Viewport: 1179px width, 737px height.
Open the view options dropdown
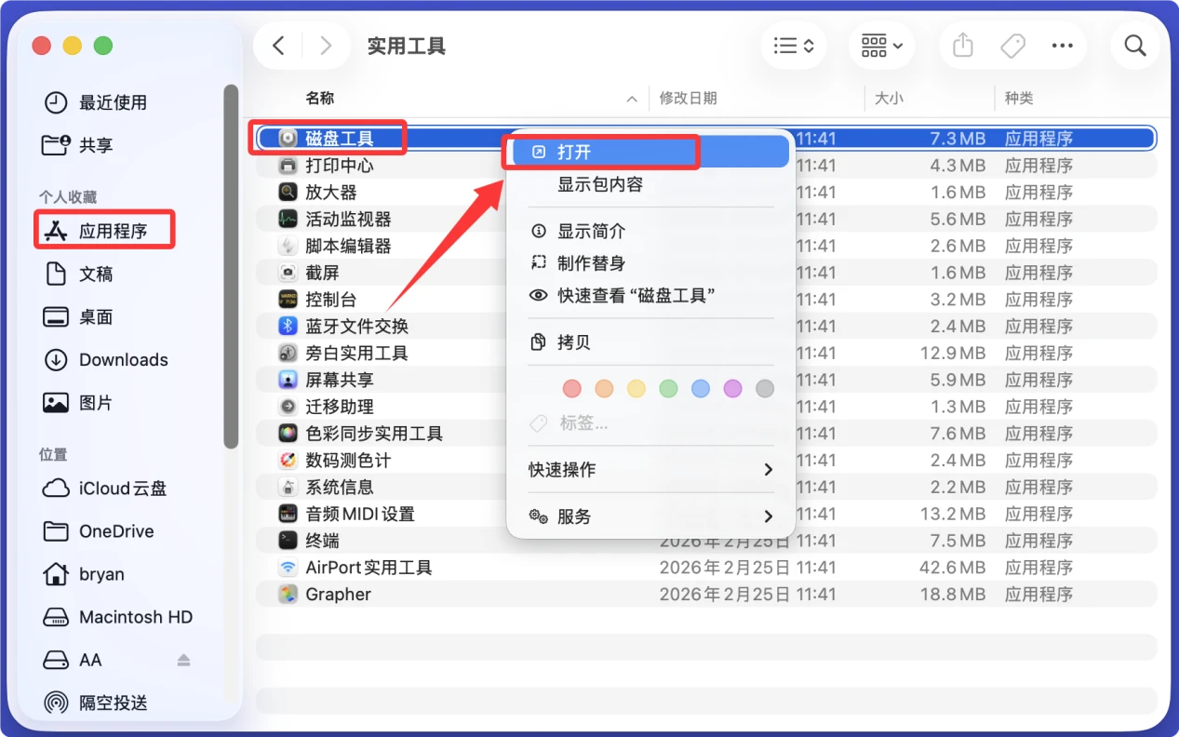point(881,45)
